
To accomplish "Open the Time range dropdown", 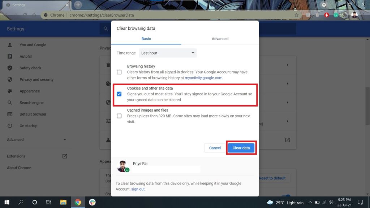I will point(168,53).
